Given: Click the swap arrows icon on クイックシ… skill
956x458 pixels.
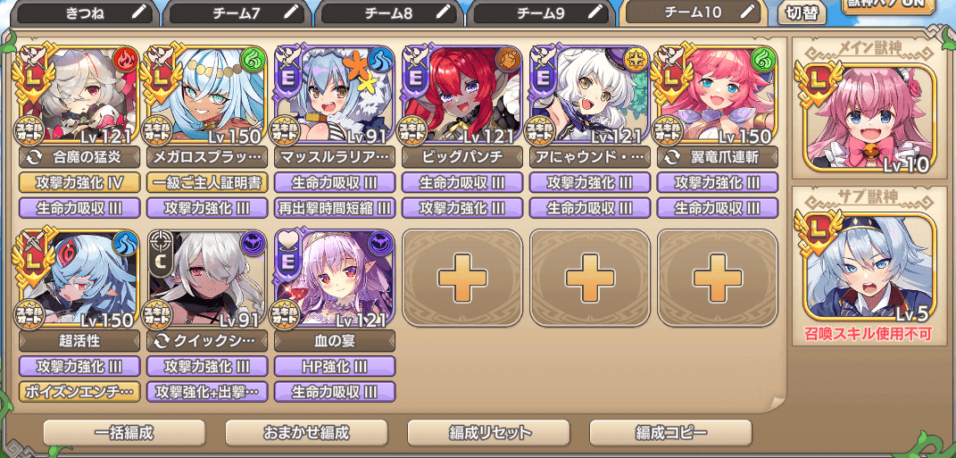Looking at the screenshot, I should click(x=162, y=341).
